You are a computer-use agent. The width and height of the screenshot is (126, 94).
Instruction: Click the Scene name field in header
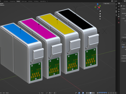(x=118, y=1)
